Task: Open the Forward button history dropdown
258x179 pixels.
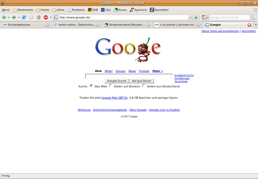Action: [x=19, y=17]
